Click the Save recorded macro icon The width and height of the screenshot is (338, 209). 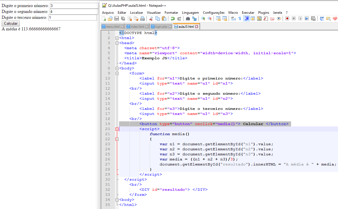[x=313, y=19]
